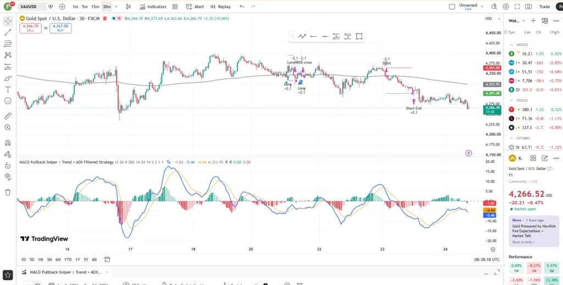Open the quick search icon
This screenshot has width=563, height=285.
coord(494,7)
